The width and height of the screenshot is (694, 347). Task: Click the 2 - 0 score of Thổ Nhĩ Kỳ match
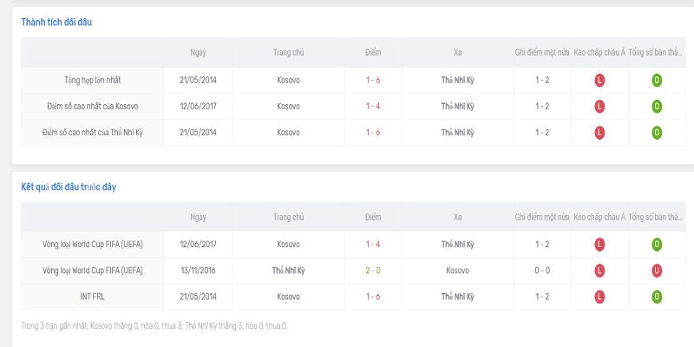[x=373, y=271]
